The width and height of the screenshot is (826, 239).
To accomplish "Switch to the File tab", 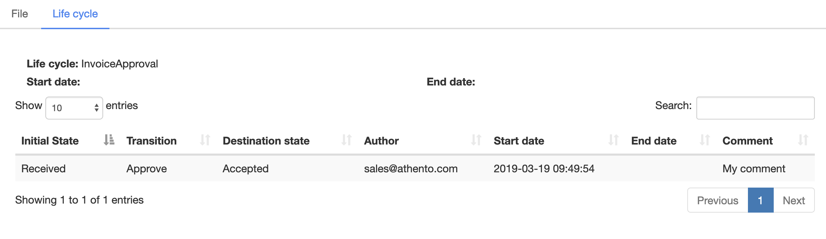I will [20, 14].
